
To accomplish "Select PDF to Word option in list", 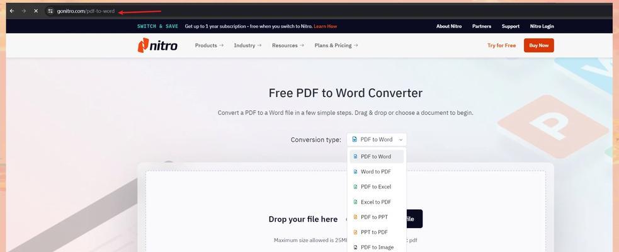I will 377,156.
